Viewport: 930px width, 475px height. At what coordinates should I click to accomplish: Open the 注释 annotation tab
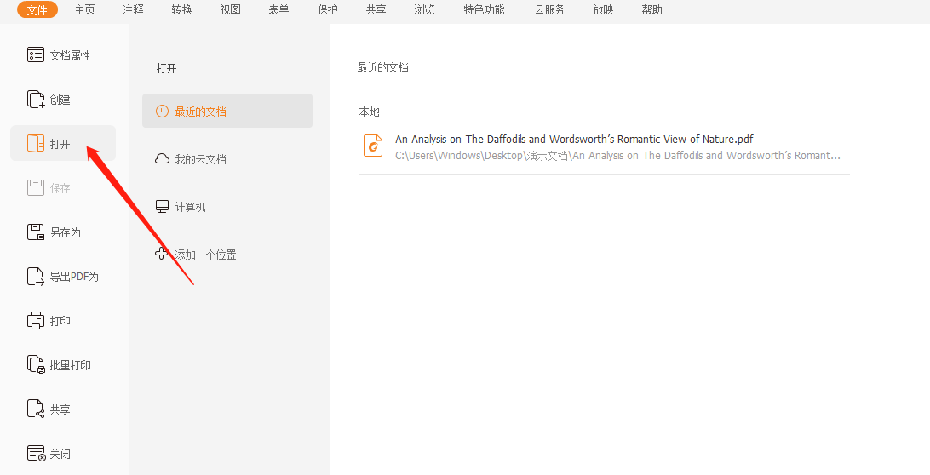[133, 10]
